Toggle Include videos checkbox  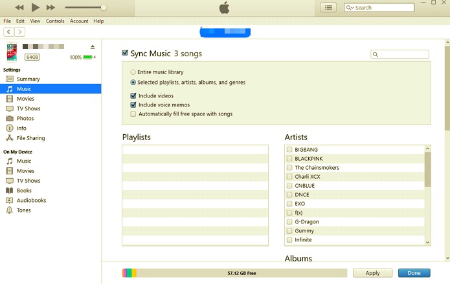(x=133, y=96)
